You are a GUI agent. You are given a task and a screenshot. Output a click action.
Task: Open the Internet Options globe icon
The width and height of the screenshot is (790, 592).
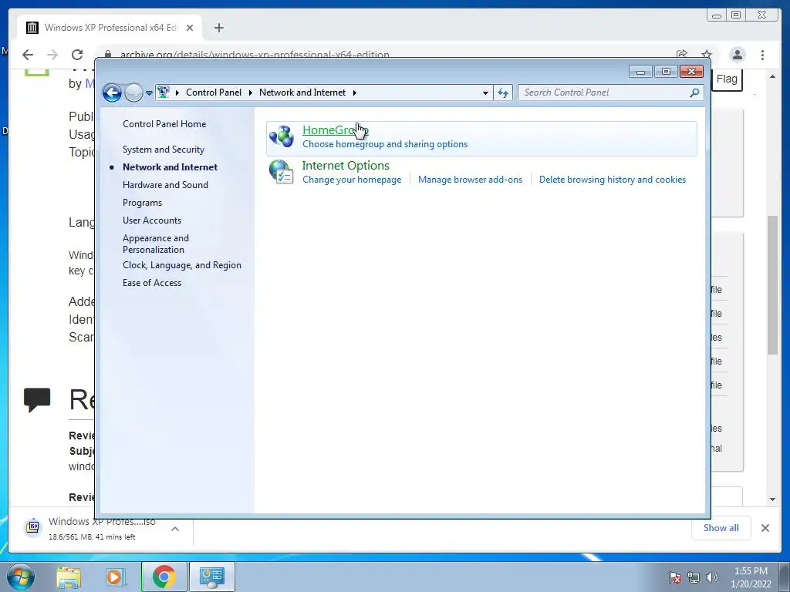[x=281, y=172]
